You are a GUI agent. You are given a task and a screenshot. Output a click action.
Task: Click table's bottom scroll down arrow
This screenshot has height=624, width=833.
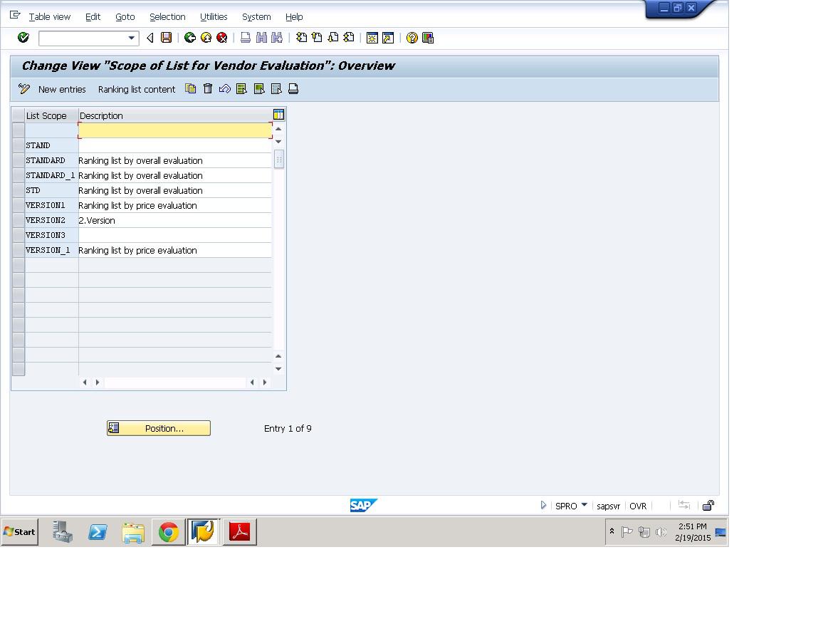click(278, 368)
